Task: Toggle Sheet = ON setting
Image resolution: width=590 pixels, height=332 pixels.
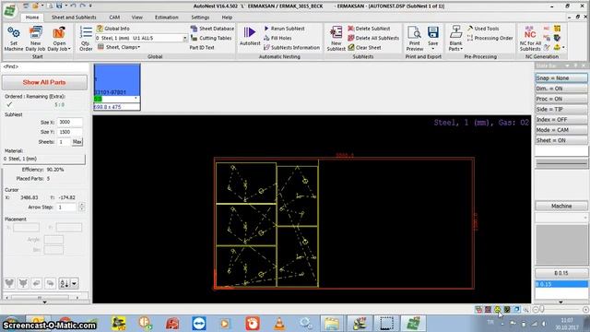Action: pyautogui.click(x=561, y=140)
